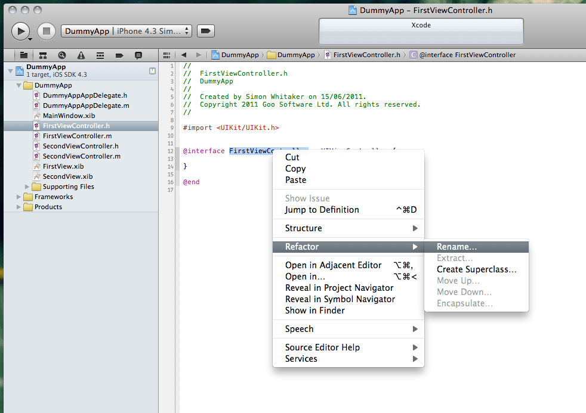Expand the Supporting Files group
586x413 pixels.
coord(27,187)
